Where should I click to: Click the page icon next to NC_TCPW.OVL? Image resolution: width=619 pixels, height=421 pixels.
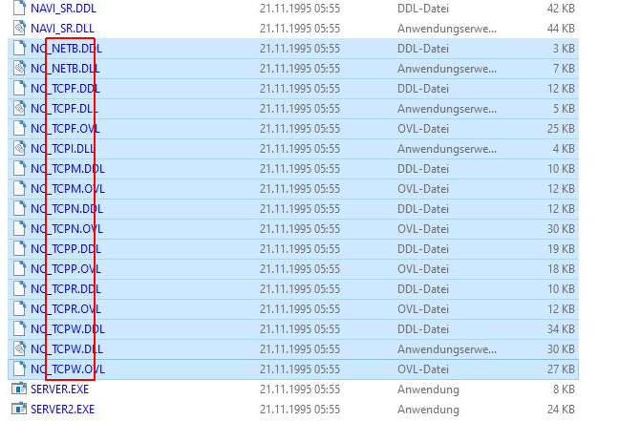point(19,369)
